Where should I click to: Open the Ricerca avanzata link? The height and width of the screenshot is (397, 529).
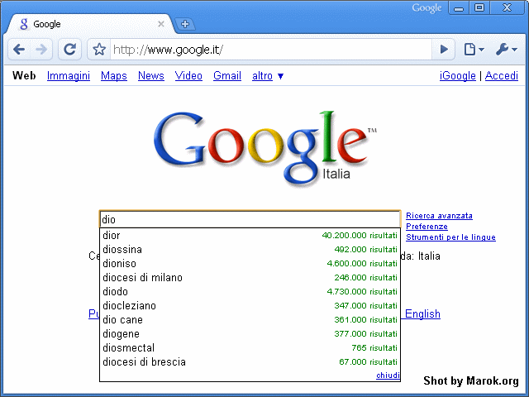coord(439,216)
